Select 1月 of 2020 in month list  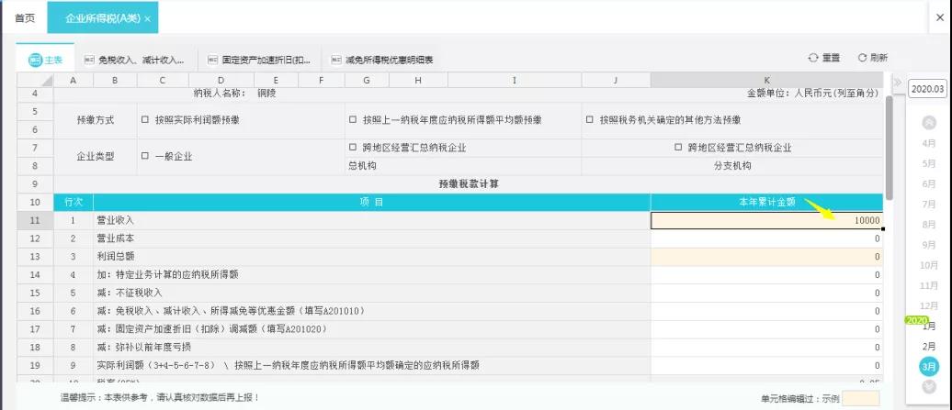point(929,327)
